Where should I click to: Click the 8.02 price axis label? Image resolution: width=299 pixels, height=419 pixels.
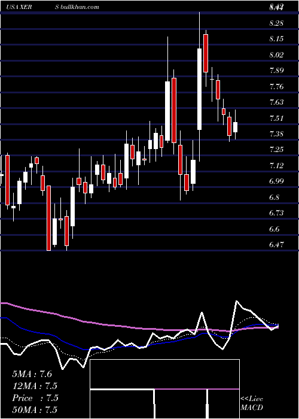tap(276, 55)
